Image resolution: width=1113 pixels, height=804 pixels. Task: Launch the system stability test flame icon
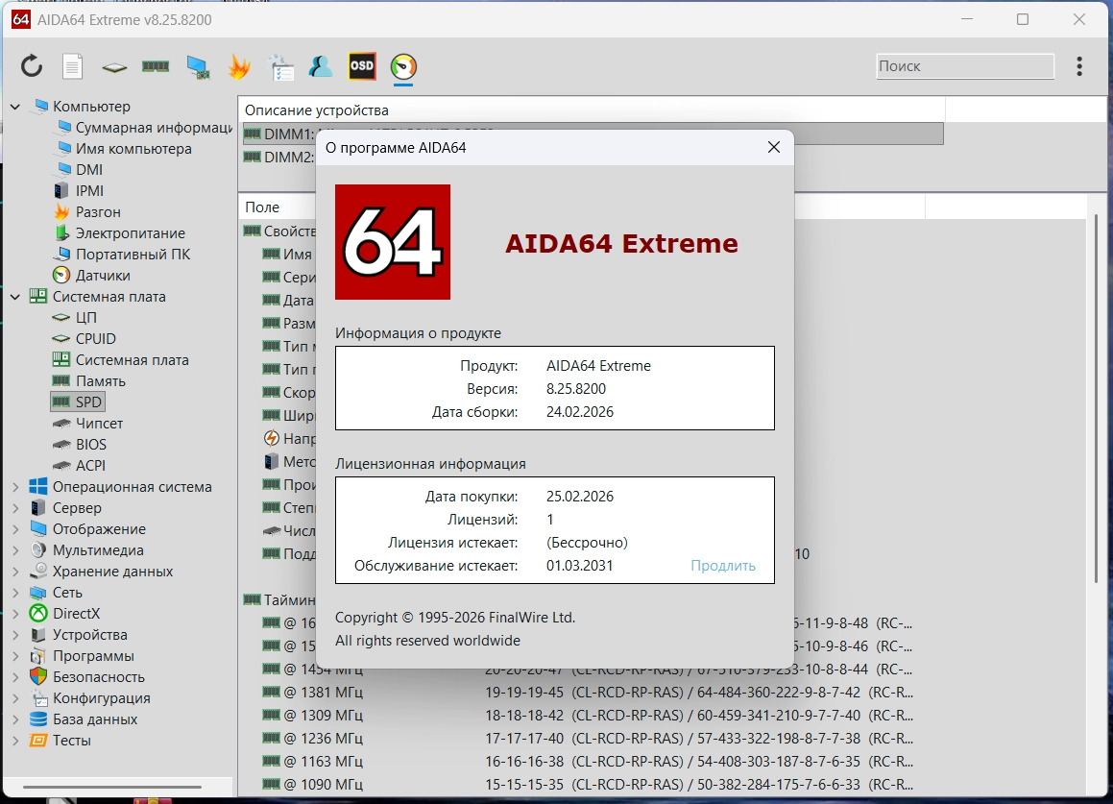pyautogui.click(x=238, y=66)
